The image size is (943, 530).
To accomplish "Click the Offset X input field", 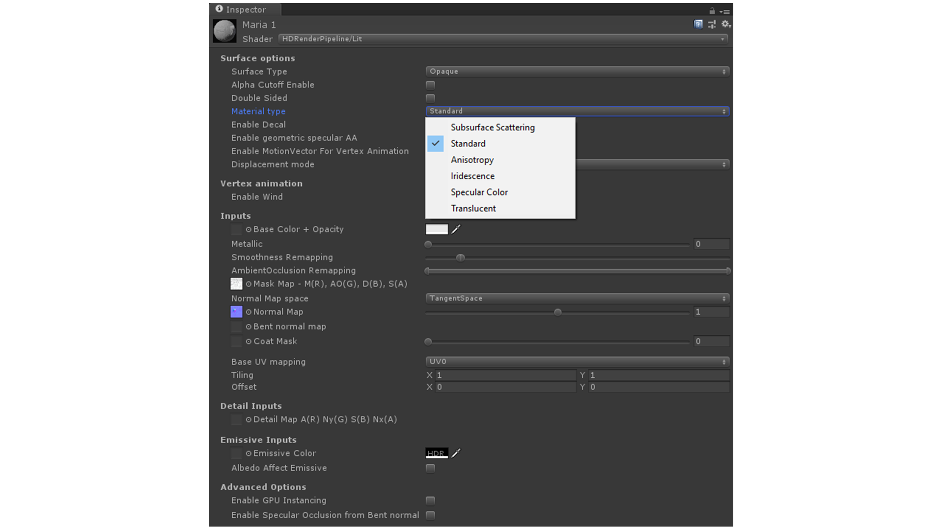I will 505,387.
